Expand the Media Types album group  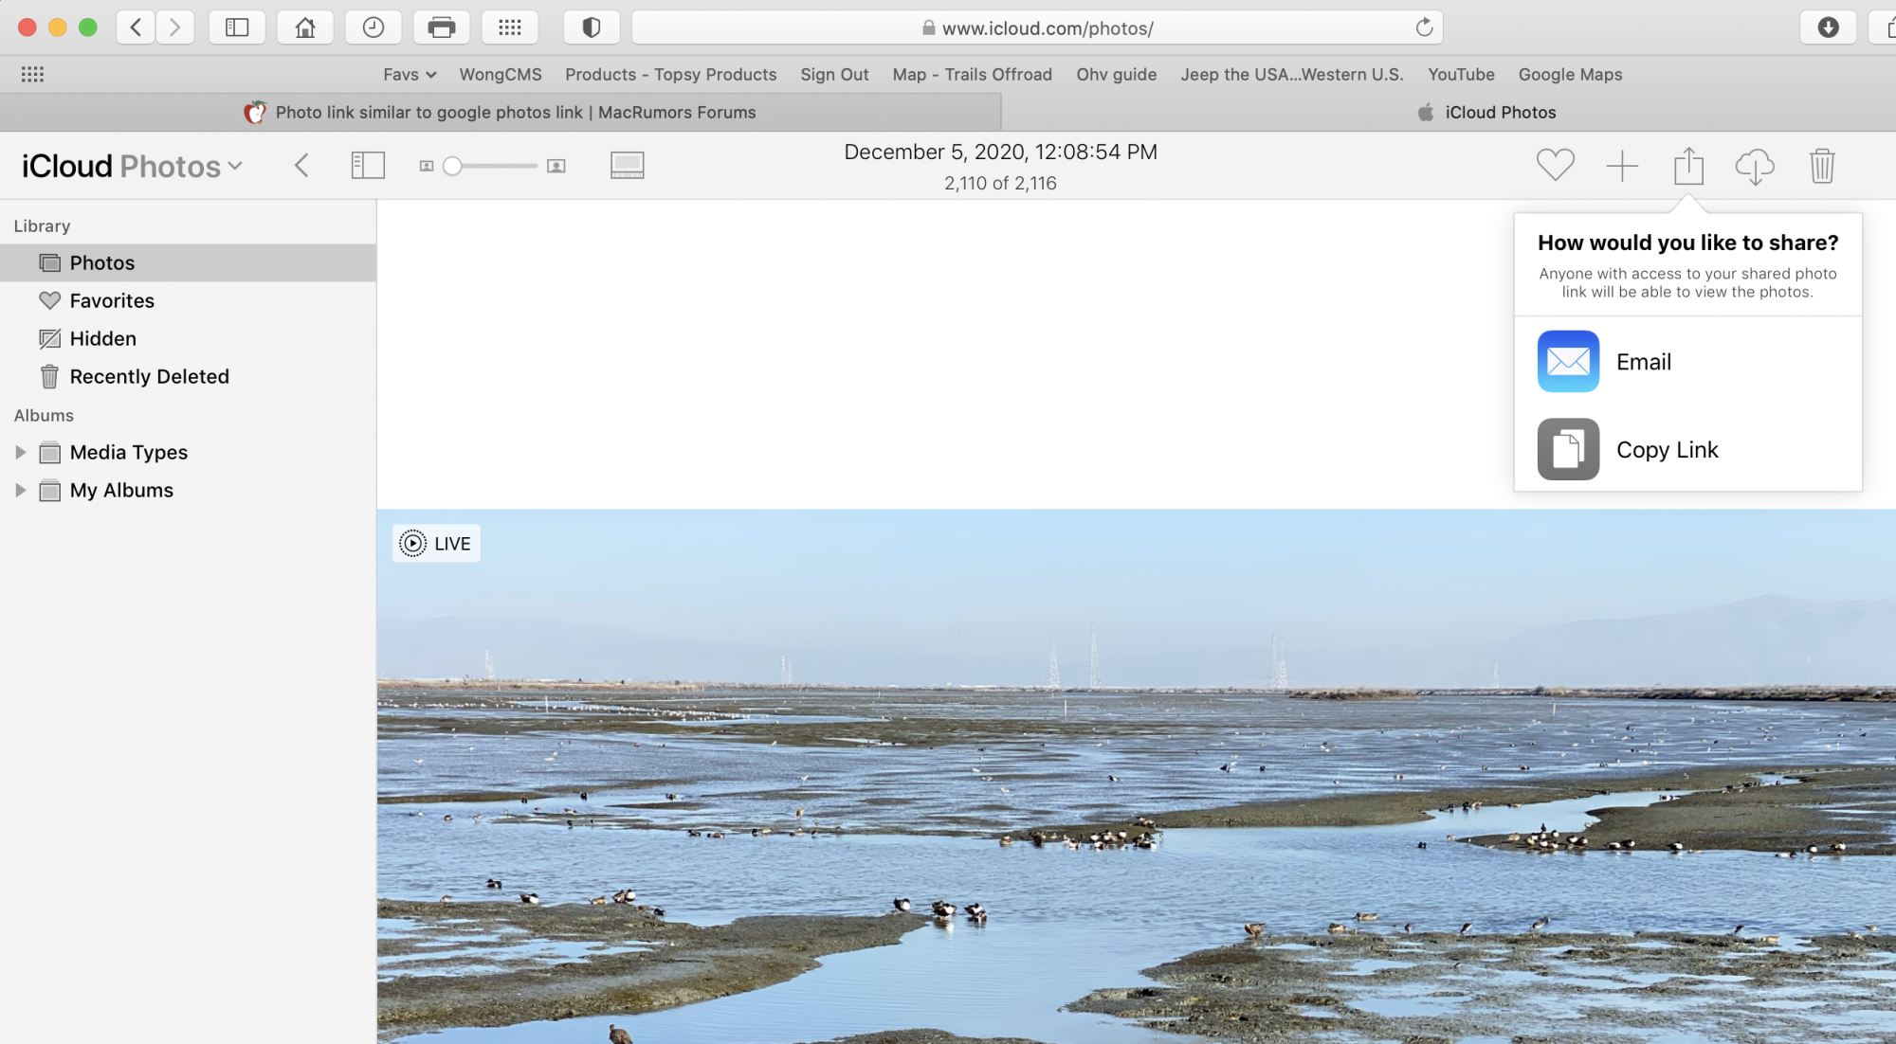(x=20, y=453)
